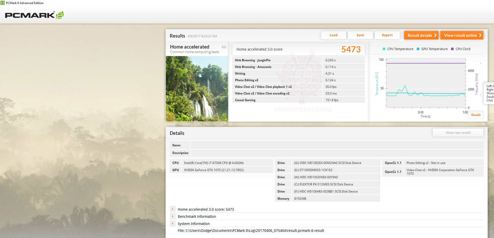
Task: Click the CPU Temperature legend swatch
Action: tap(384, 49)
